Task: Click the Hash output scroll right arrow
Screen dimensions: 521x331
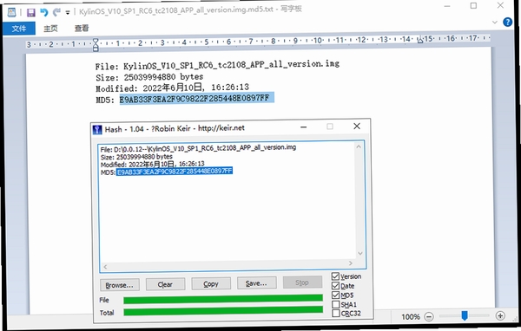Action: point(351,263)
